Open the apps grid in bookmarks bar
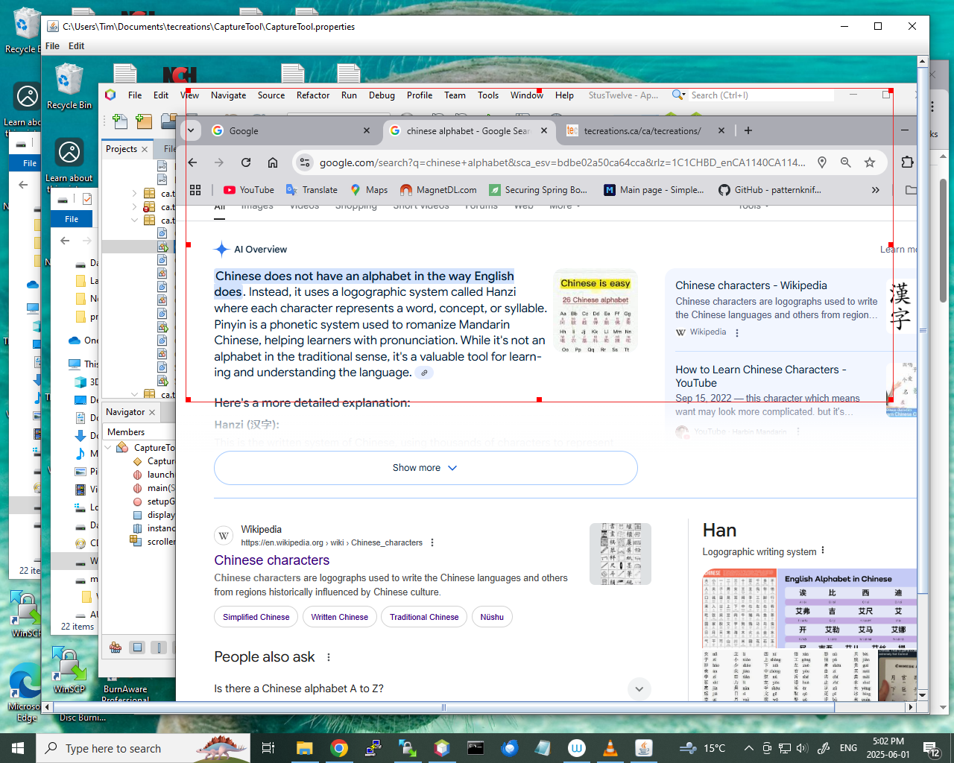Image resolution: width=954 pixels, height=763 pixels. 195,190
